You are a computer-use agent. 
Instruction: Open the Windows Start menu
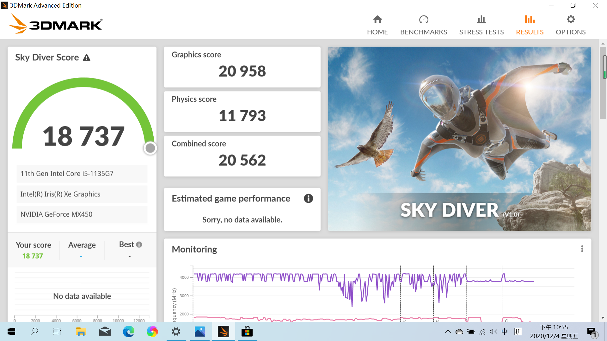[11, 332]
